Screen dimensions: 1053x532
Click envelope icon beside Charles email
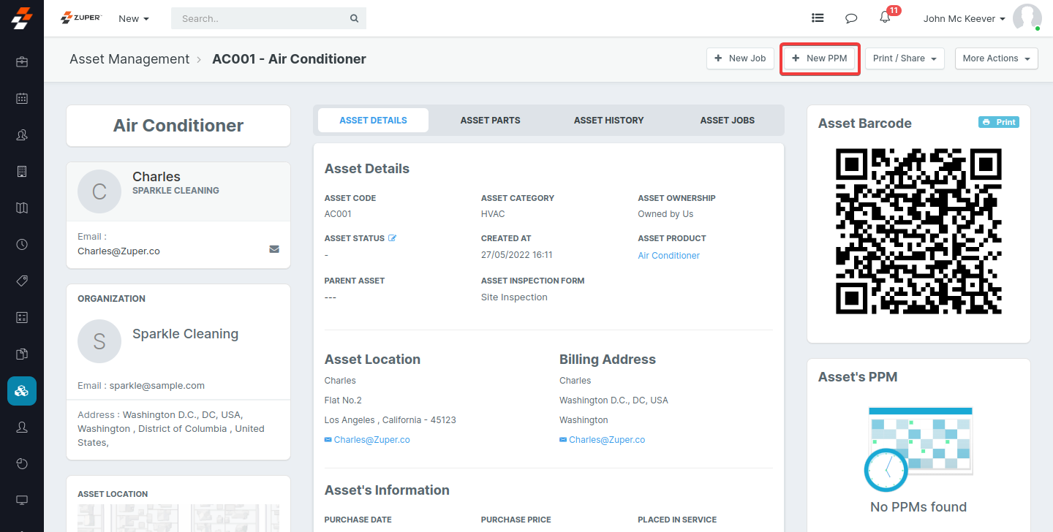(274, 249)
